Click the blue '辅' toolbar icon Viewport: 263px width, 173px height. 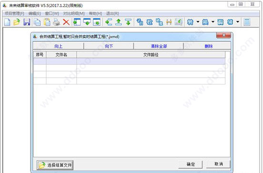click(x=230, y=22)
